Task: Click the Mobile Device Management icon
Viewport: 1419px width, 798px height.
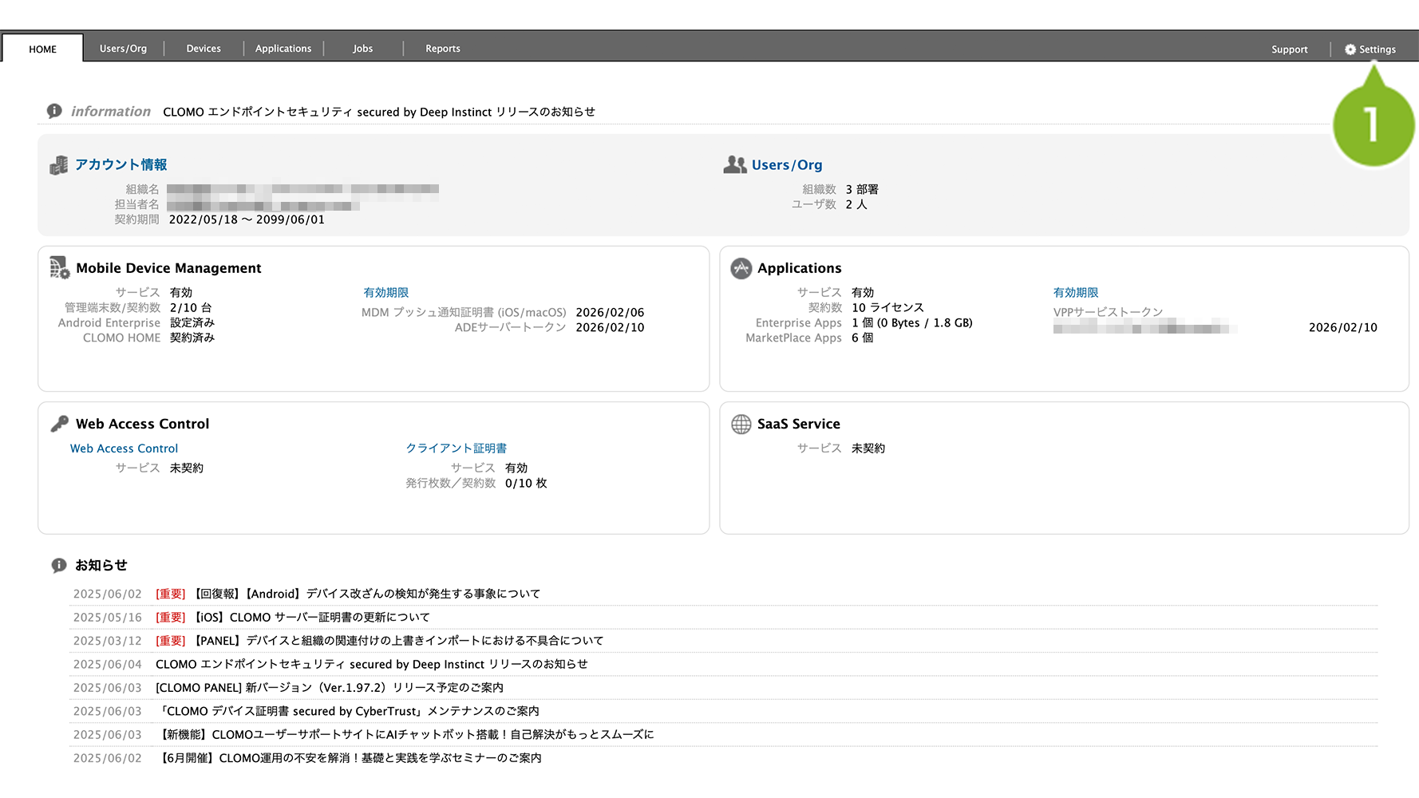Action: pyautogui.click(x=60, y=268)
